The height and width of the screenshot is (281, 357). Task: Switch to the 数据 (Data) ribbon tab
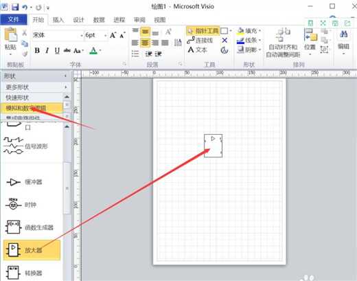[x=99, y=20]
